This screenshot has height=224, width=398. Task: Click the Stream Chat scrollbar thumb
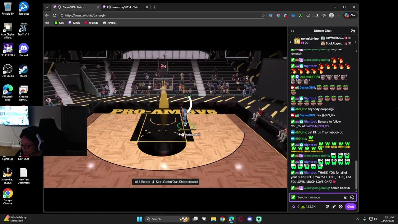(x=356, y=174)
